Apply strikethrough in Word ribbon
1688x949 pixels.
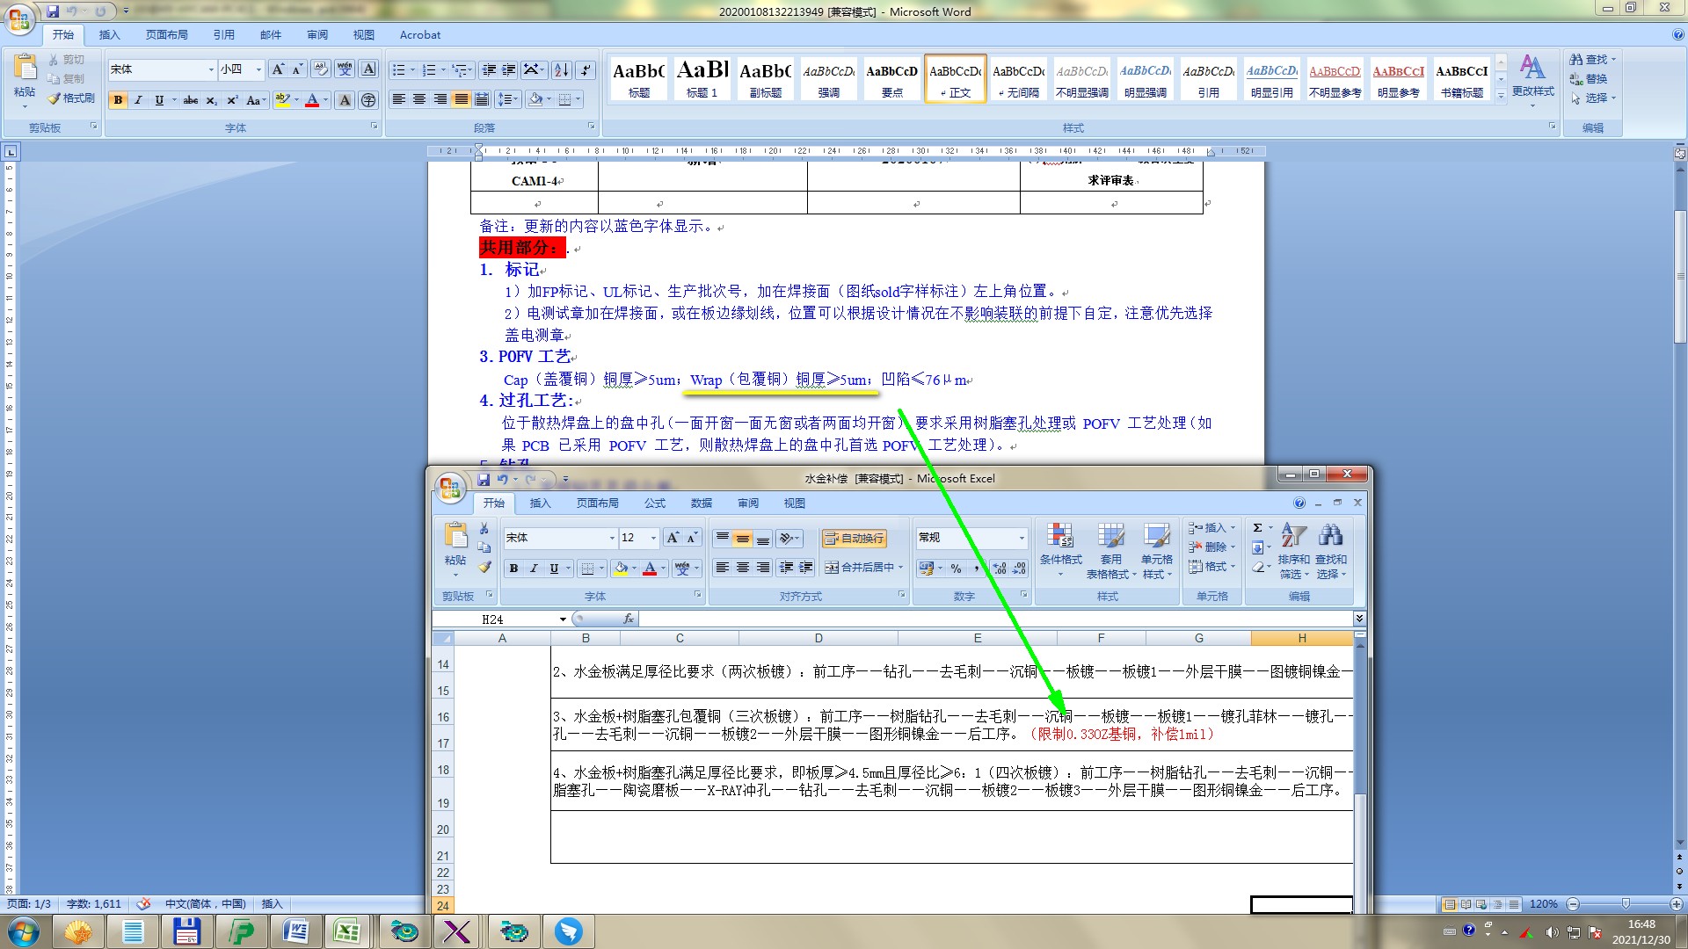191,100
